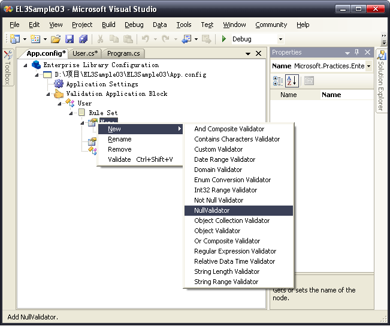The height and width of the screenshot is (326, 390).
Task: Switch Properties to Alphabetical sort
Action: [292, 81]
